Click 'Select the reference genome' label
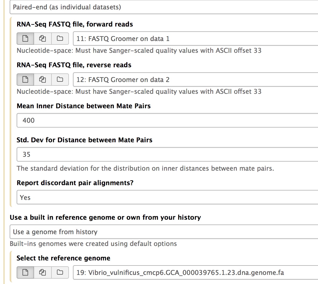The height and width of the screenshot is (284, 318). [64, 258]
